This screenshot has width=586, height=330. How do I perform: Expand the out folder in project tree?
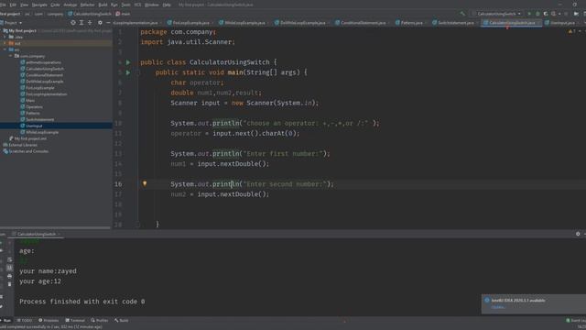(5, 43)
